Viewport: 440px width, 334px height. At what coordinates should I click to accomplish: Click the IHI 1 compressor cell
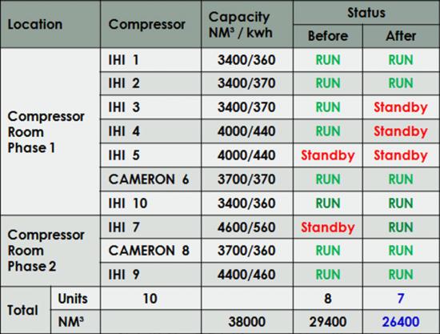point(150,60)
